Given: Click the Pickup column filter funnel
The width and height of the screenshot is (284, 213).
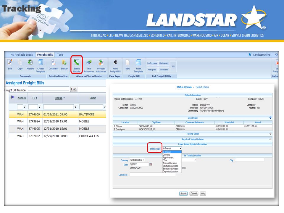Looking at the screenshot, I should [75, 107].
